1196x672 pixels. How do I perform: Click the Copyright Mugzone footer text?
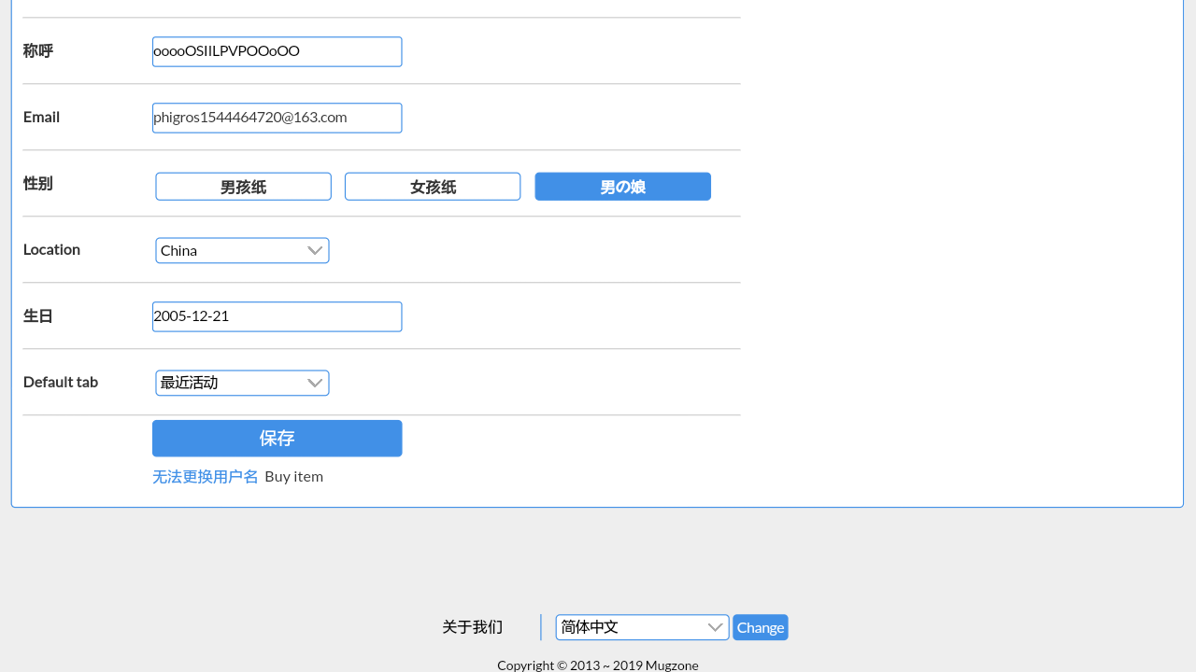(x=598, y=665)
